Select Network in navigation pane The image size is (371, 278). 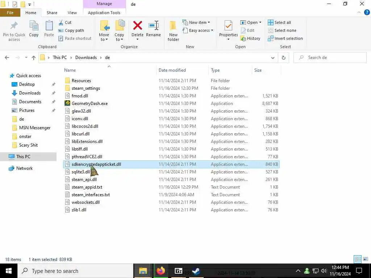24,168
